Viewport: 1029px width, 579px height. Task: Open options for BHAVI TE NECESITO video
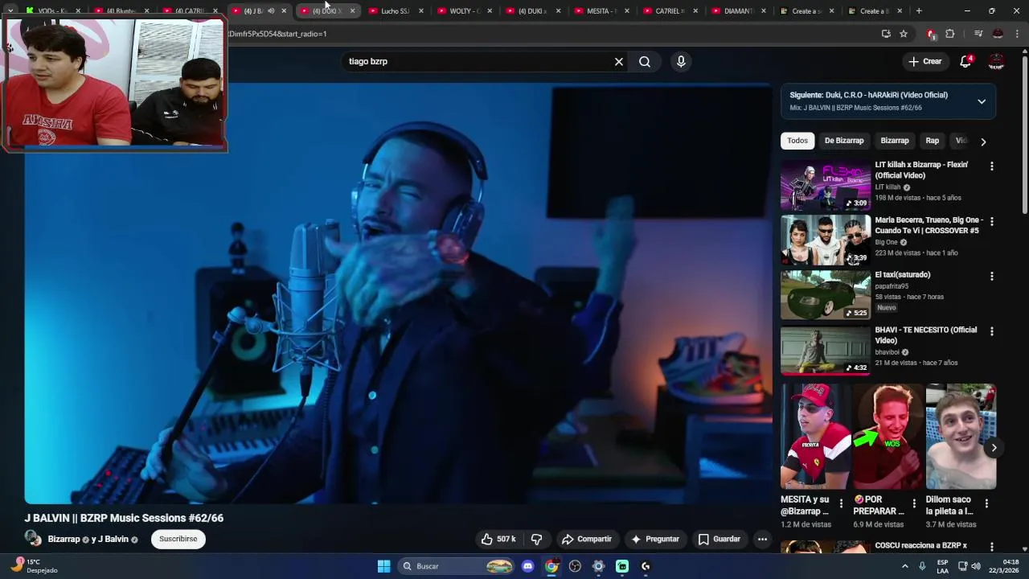click(x=991, y=331)
